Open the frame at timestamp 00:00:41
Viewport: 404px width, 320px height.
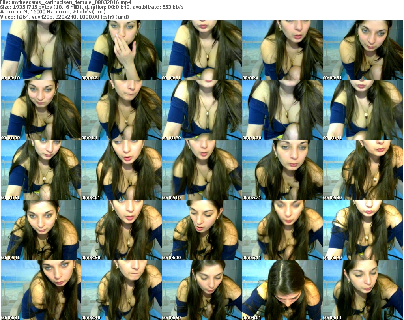(282, 50)
